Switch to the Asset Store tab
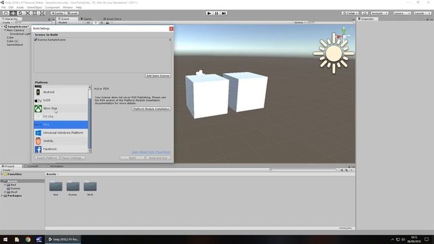Image resolution: width=434 pixels, height=244 pixels. [x=113, y=19]
